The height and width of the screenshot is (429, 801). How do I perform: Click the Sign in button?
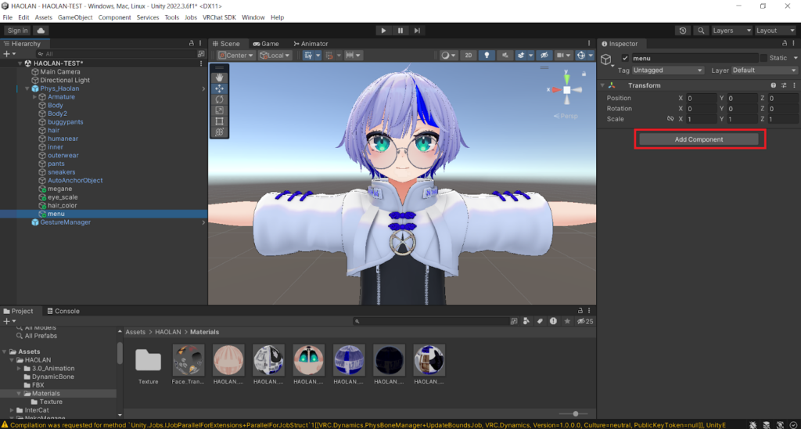point(18,31)
